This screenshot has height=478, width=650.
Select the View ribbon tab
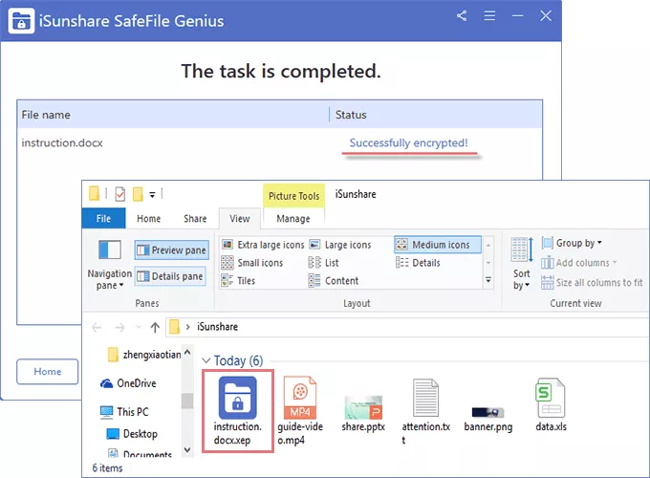[x=240, y=219]
